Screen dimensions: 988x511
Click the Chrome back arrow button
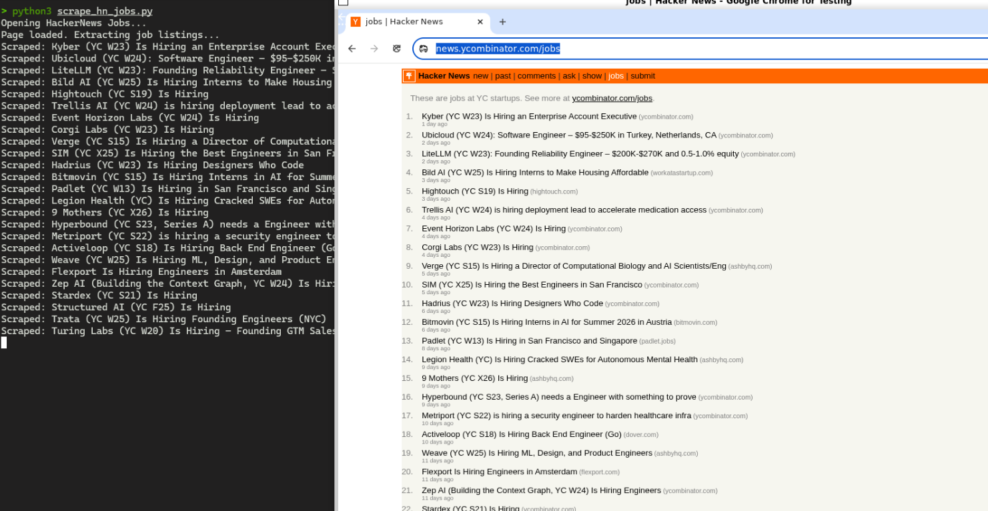click(x=352, y=49)
